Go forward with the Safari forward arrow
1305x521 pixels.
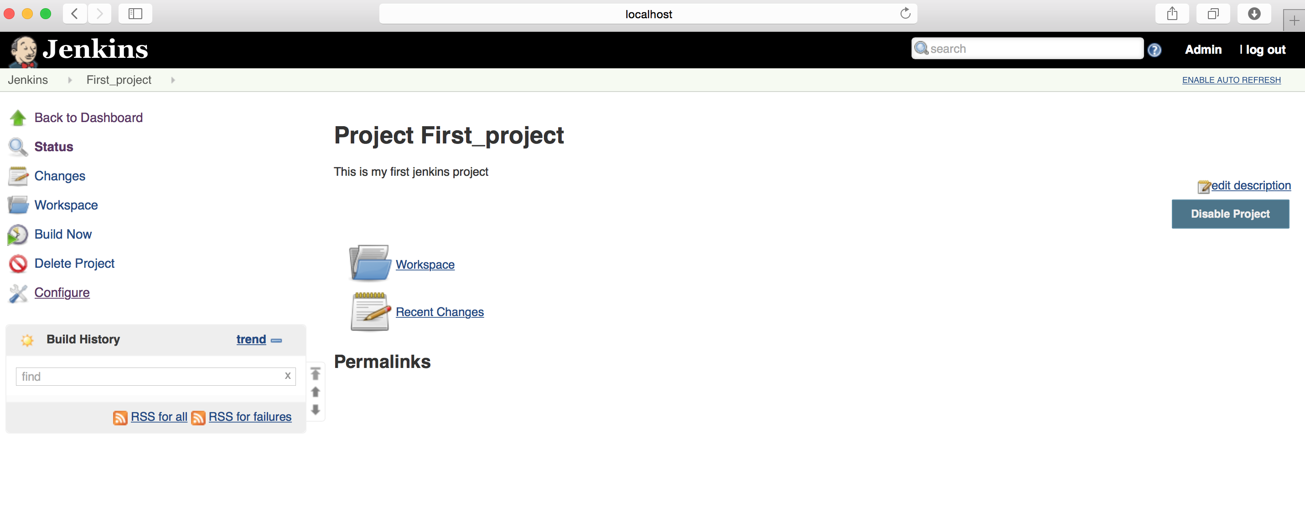(x=100, y=14)
